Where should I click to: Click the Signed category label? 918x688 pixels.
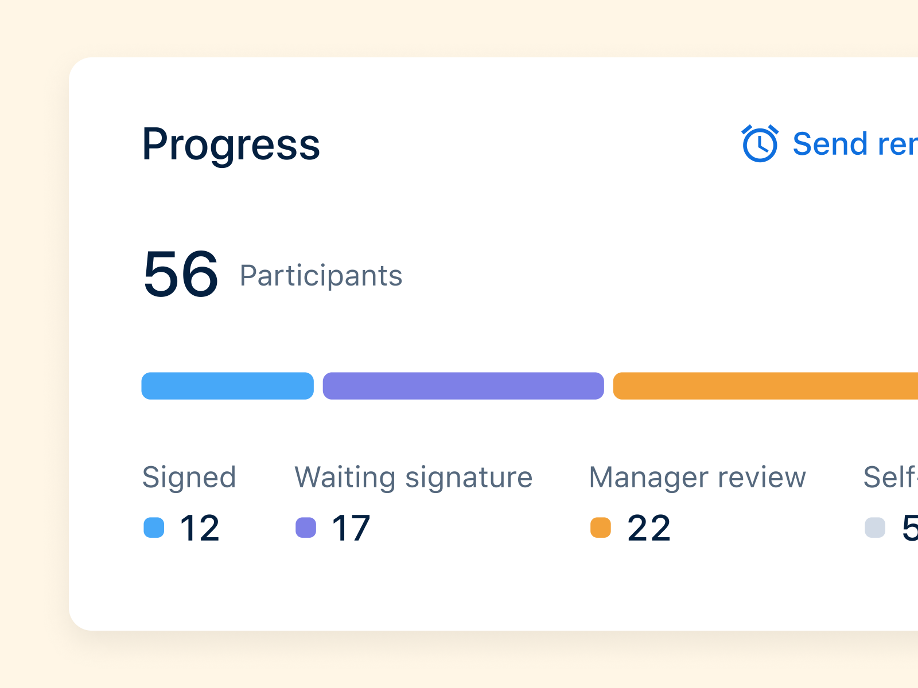coord(190,477)
